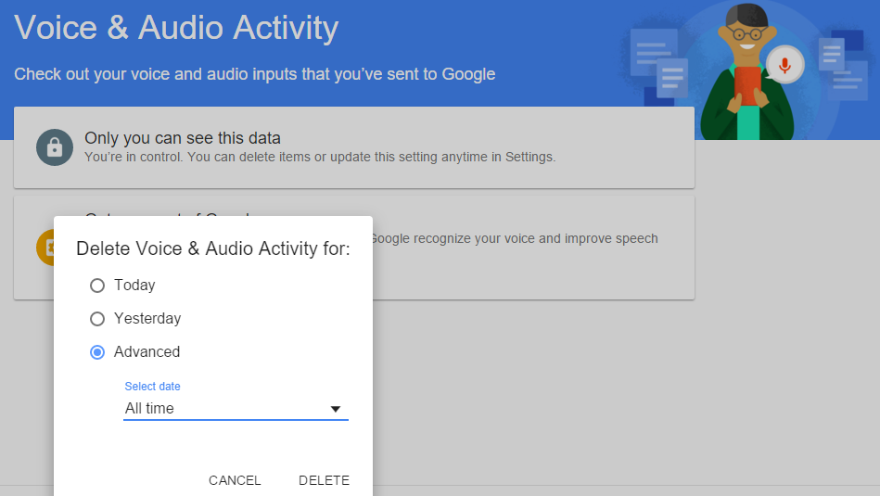Image resolution: width=880 pixels, height=496 pixels.
Task: Select the Today radio button
Action: 97,286
